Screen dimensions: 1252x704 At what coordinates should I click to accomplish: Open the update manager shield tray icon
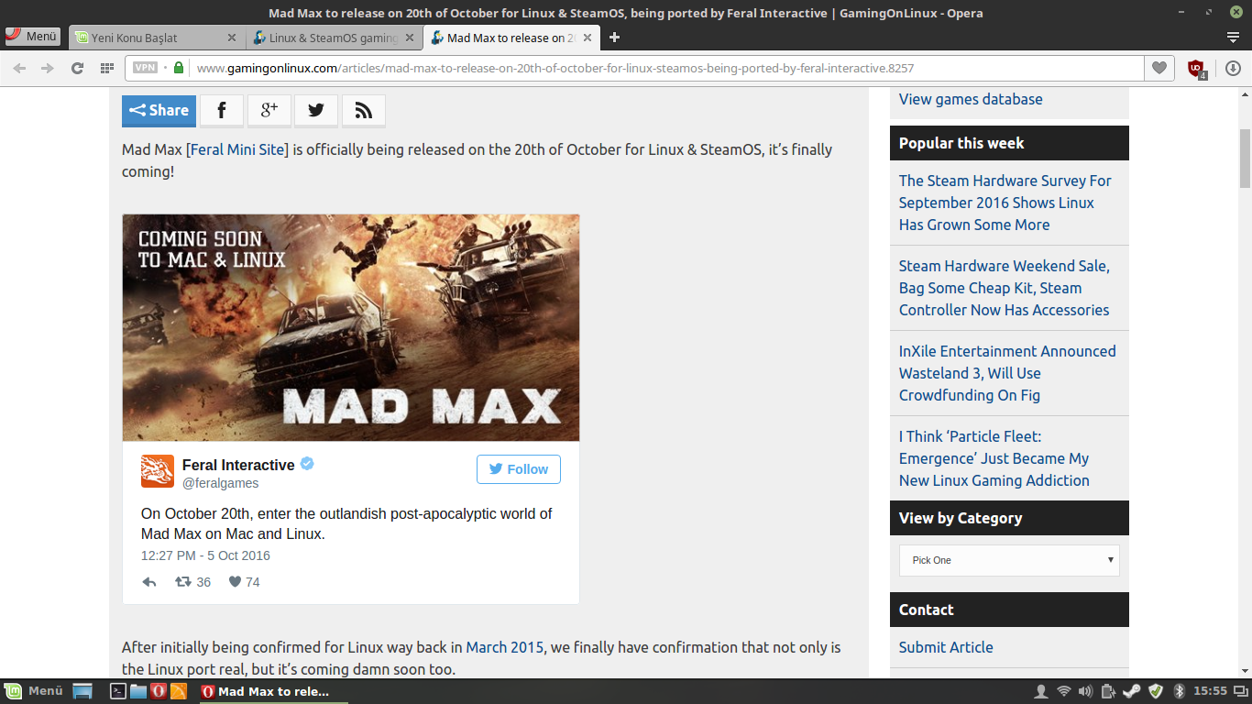coord(1156,691)
